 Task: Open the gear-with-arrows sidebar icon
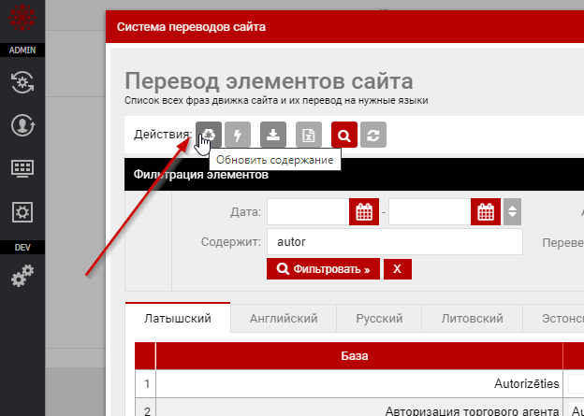coord(22,82)
